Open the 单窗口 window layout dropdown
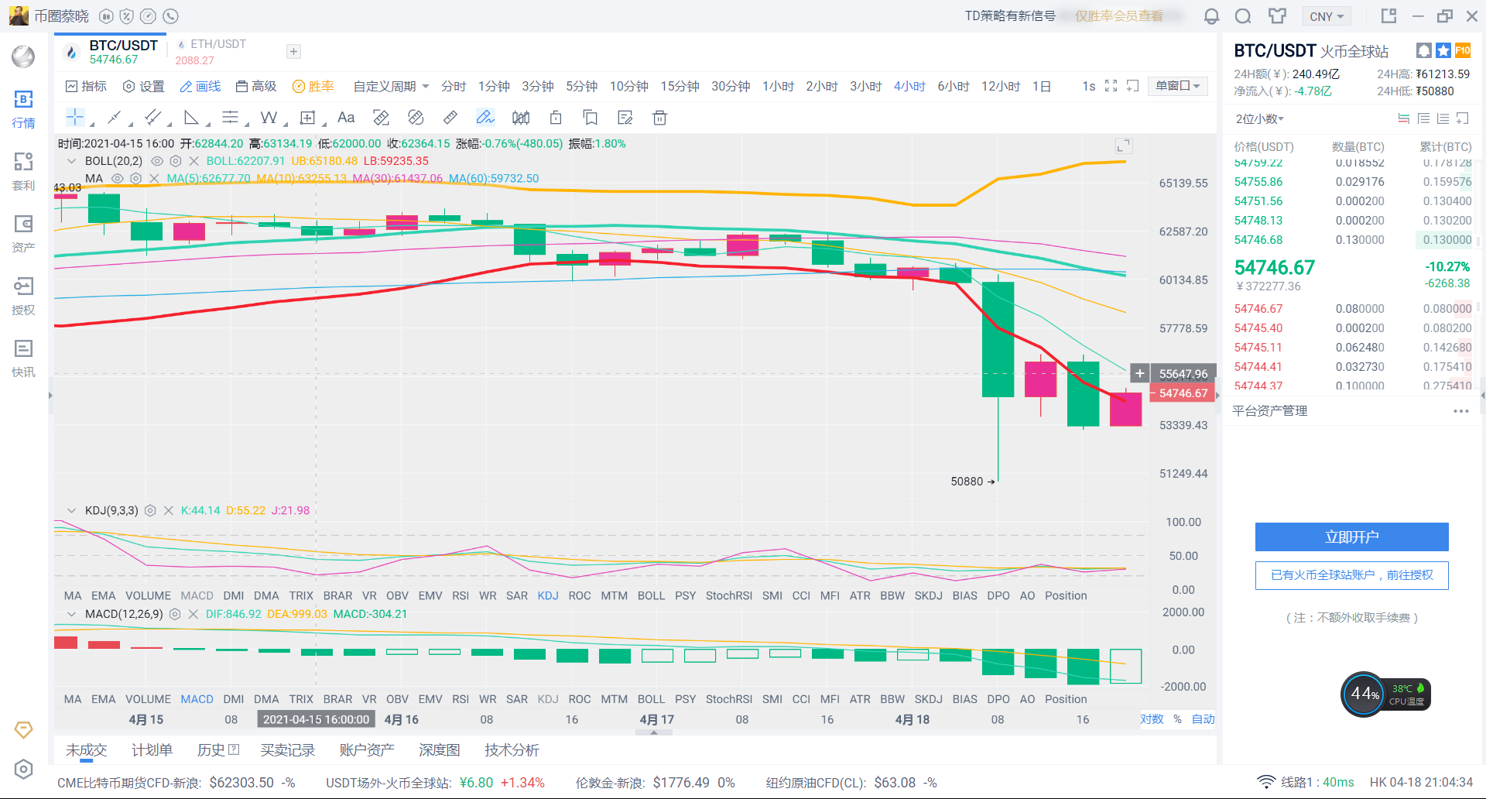 [1177, 86]
